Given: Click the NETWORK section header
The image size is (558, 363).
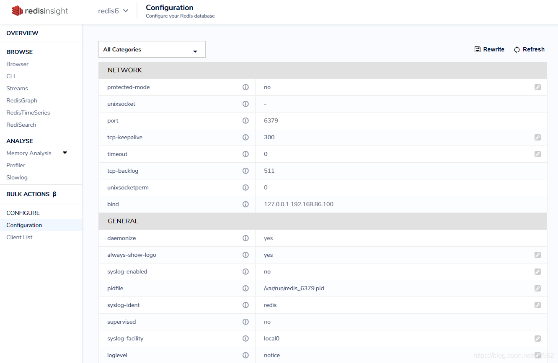Looking at the screenshot, I should coord(323,70).
